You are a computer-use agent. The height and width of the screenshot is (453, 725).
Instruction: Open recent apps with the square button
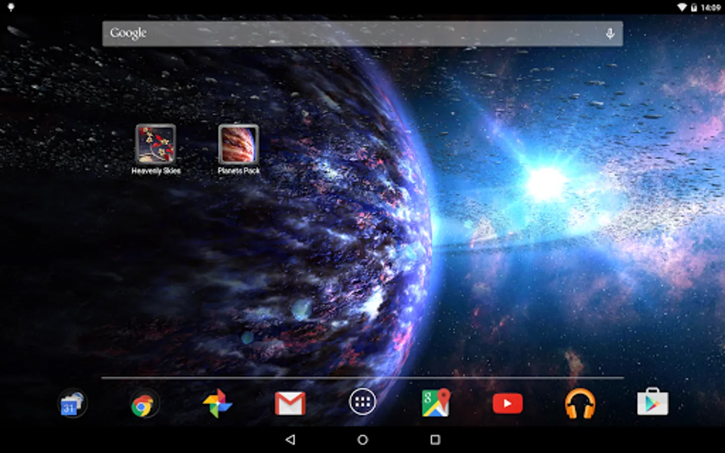point(435,440)
